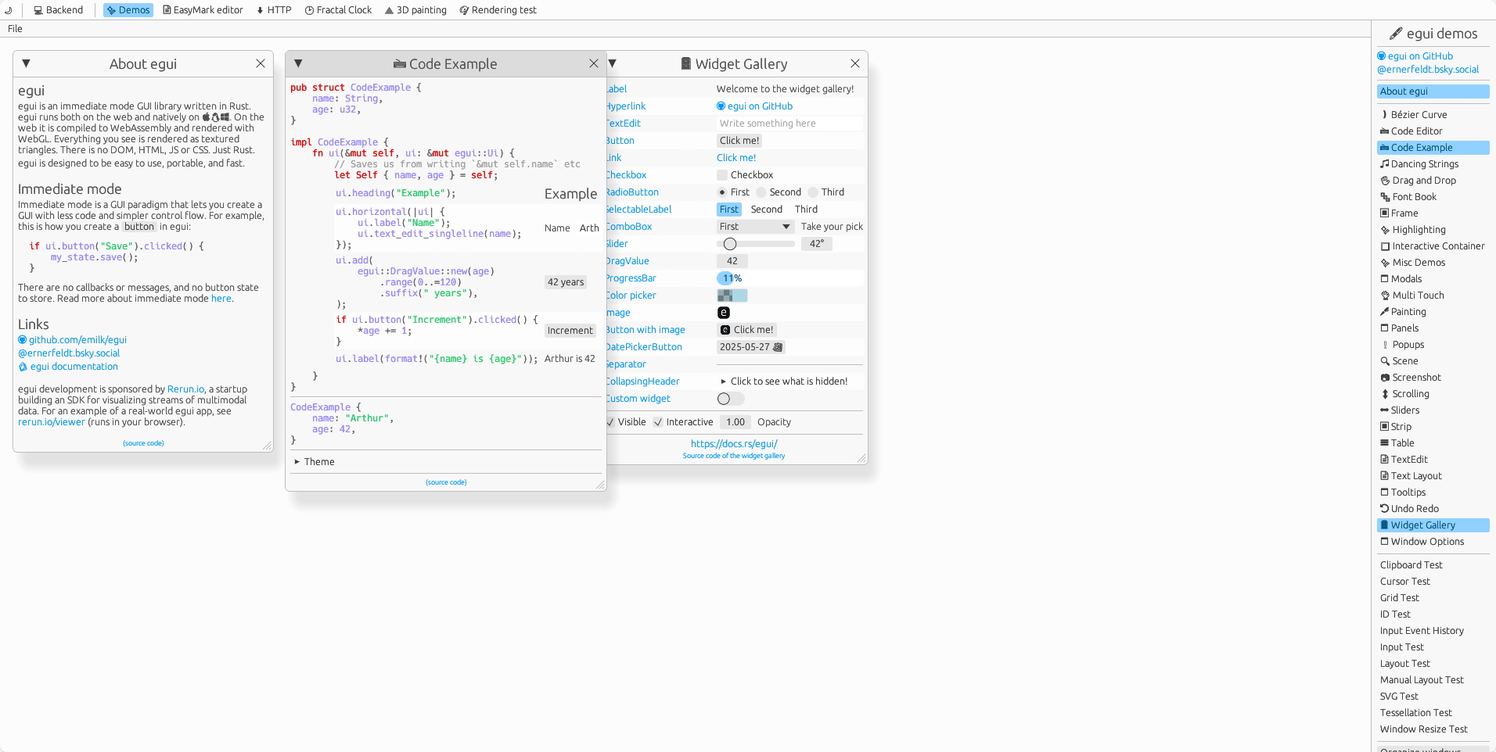Select the First radio button

pos(733,192)
